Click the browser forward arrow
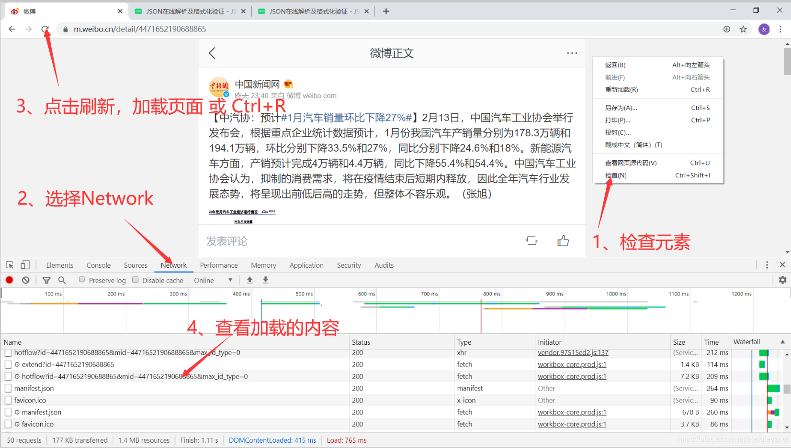This screenshot has height=448, width=791. [29, 29]
